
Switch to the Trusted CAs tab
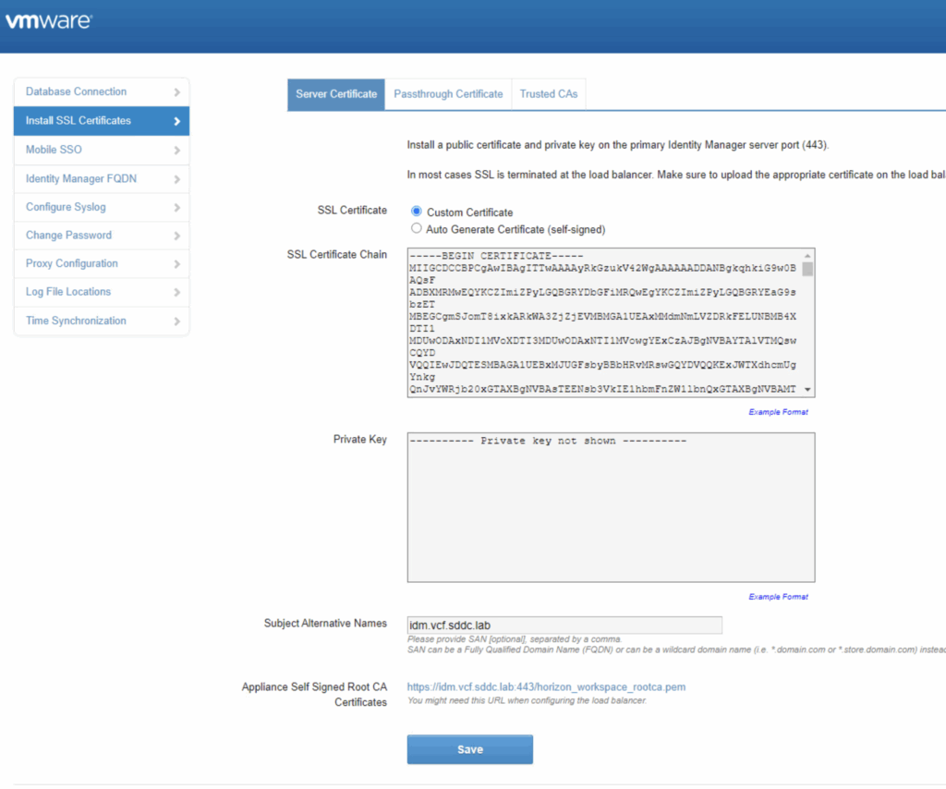pos(548,94)
